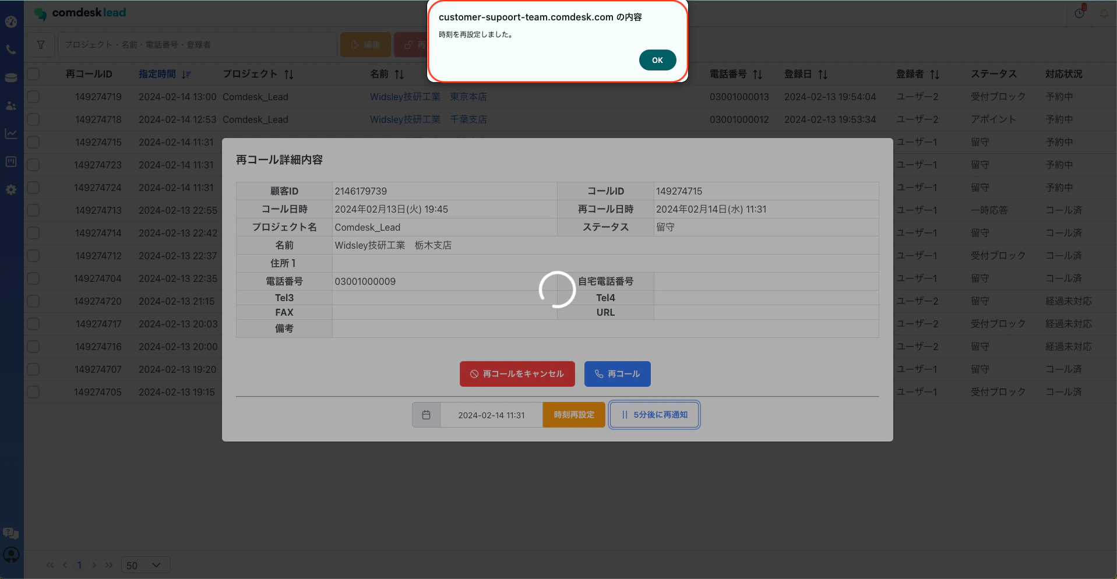Go to first page of the table
The height and width of the screenshot is (579, 1117).
click(50, 565)
